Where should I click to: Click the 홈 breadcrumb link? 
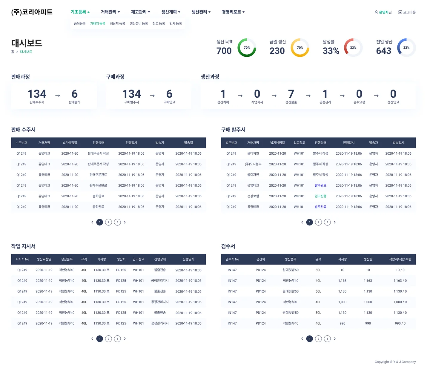click(x=13, y=52)
